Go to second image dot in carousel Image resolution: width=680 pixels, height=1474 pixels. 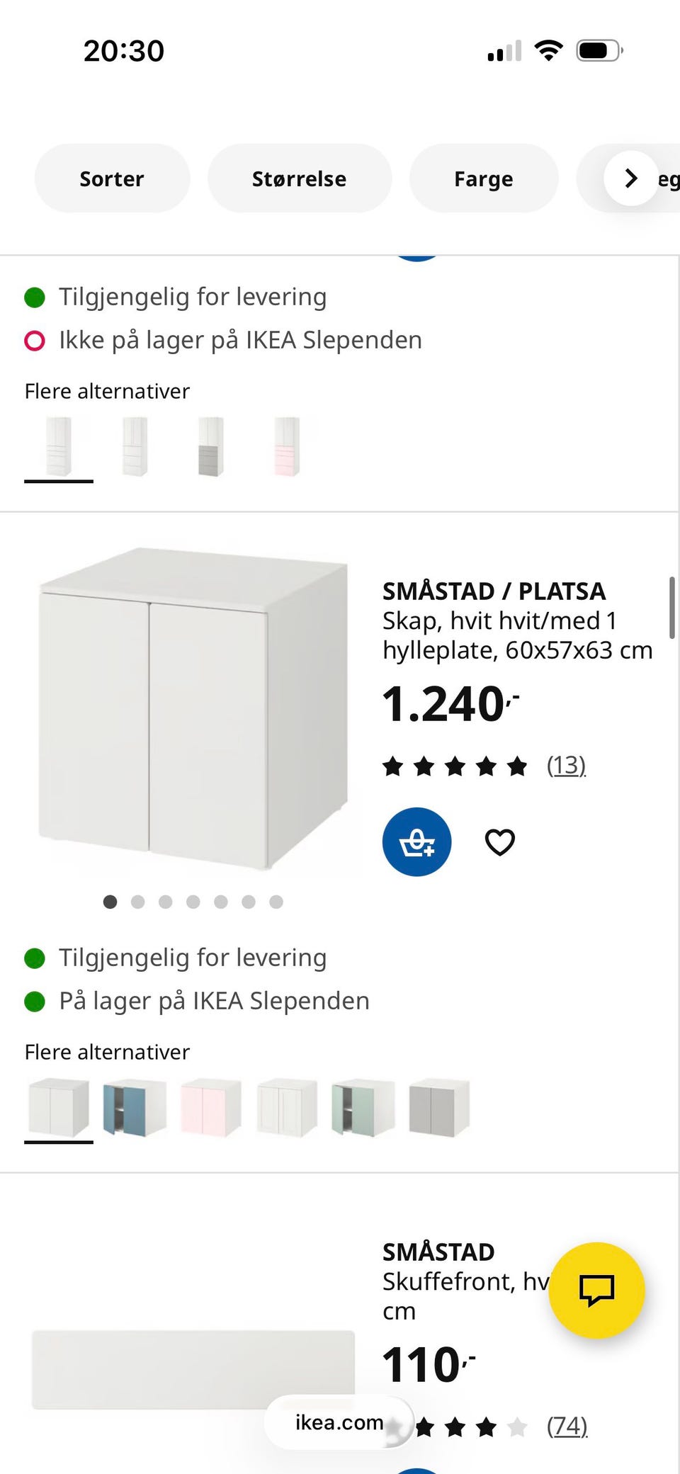(138, 902)
